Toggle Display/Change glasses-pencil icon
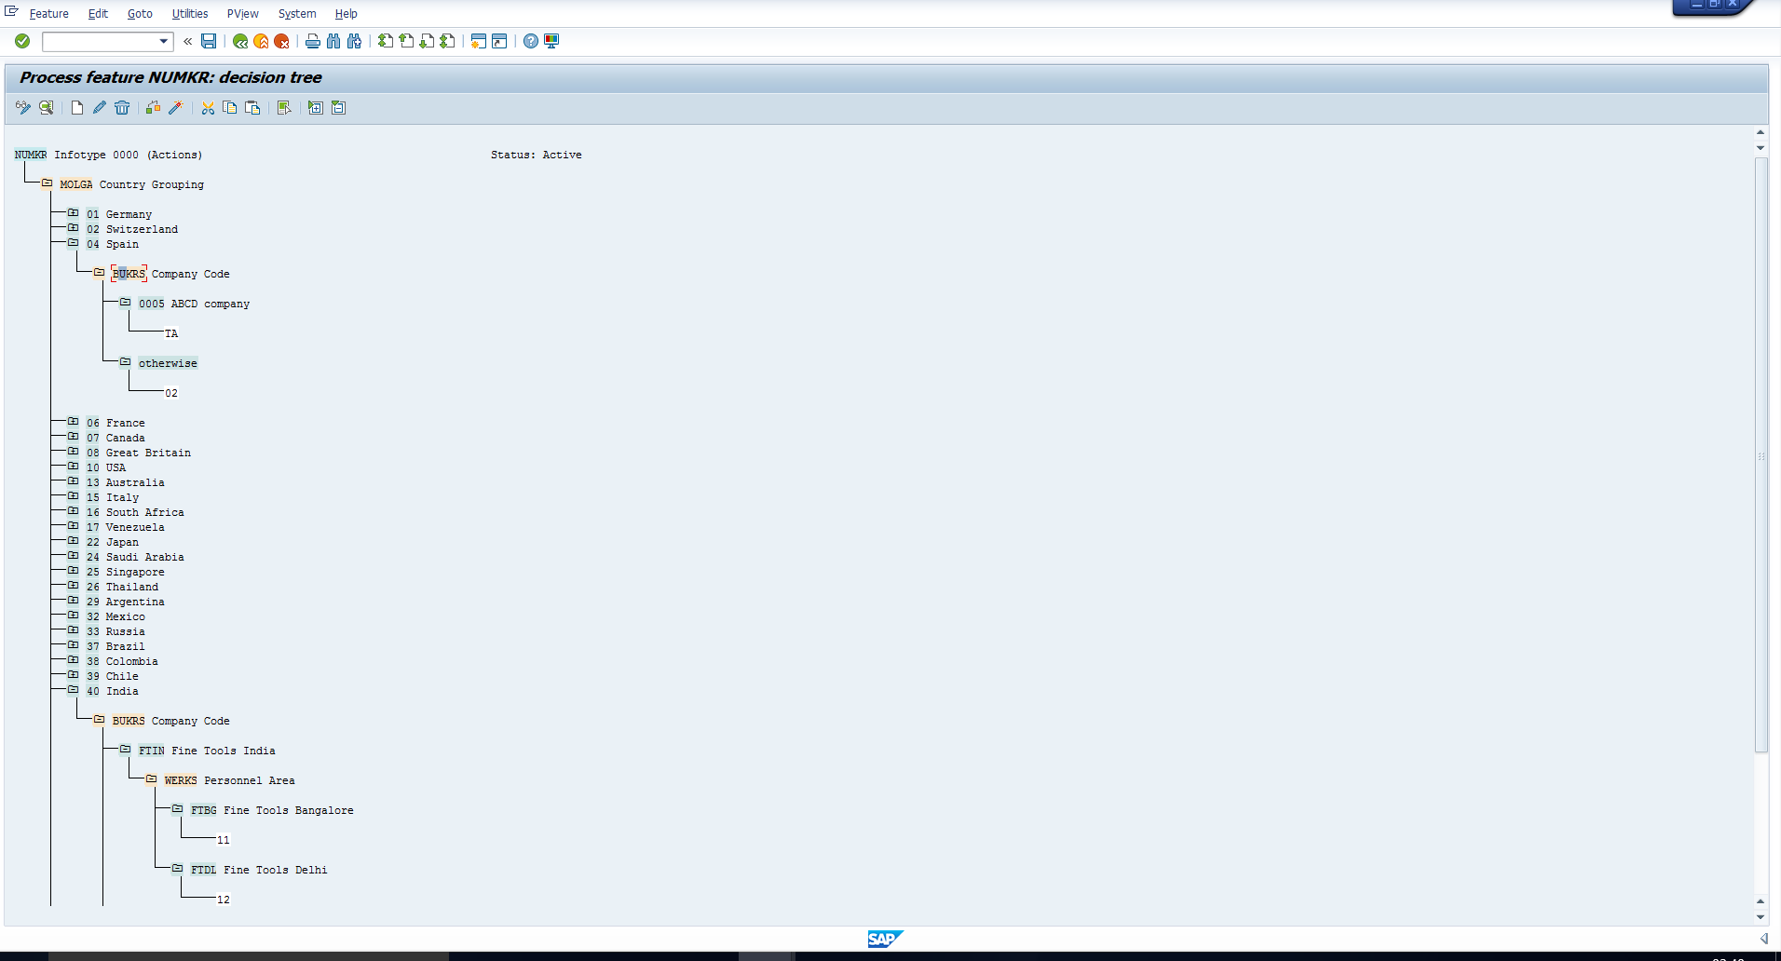 23,108
